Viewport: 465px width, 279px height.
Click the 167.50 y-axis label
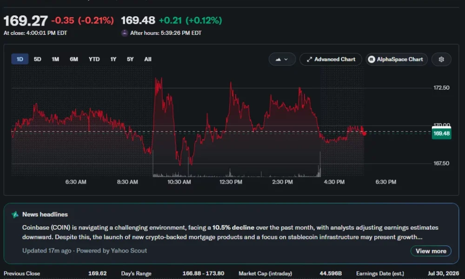[x=441, y=163]
